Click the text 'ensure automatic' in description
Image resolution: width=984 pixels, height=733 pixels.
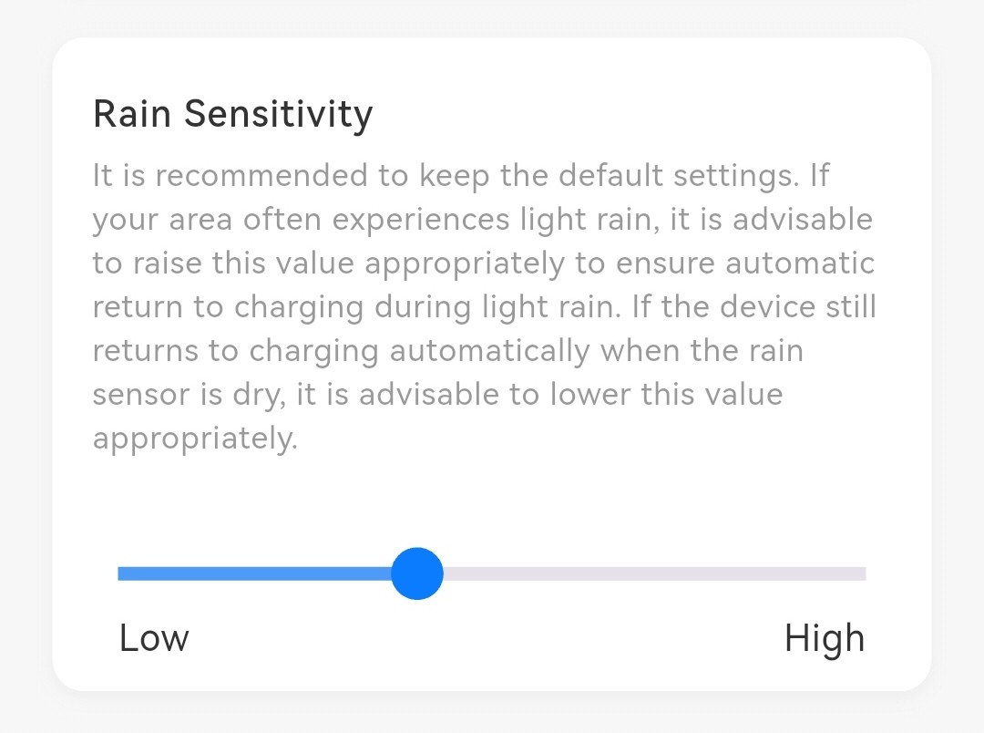tap(745, 263)
